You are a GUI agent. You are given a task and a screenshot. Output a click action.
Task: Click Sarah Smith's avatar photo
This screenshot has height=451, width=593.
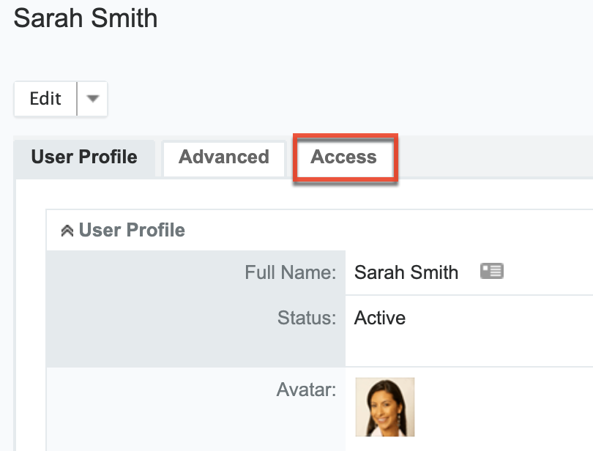point(385,407)
